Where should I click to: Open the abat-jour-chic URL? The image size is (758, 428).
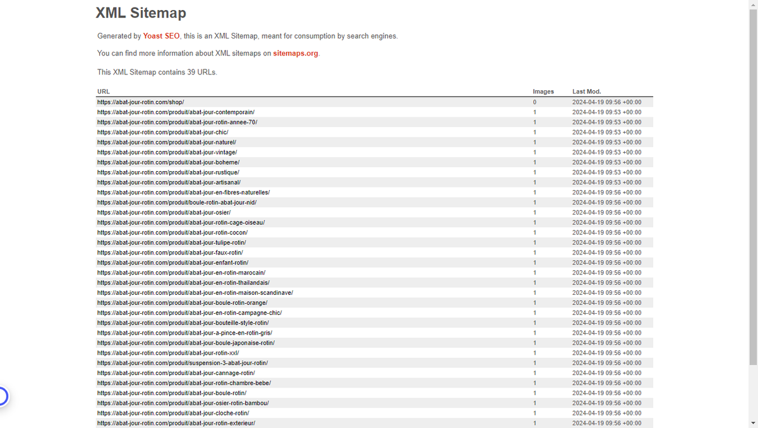pyautogui.click(x=162, y=132)
